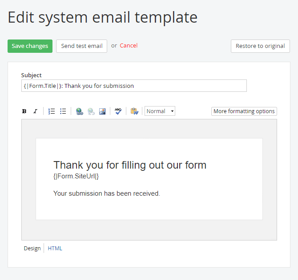Click the Save changes button
The height and width of the screenshot is (280, 298).
30,46
